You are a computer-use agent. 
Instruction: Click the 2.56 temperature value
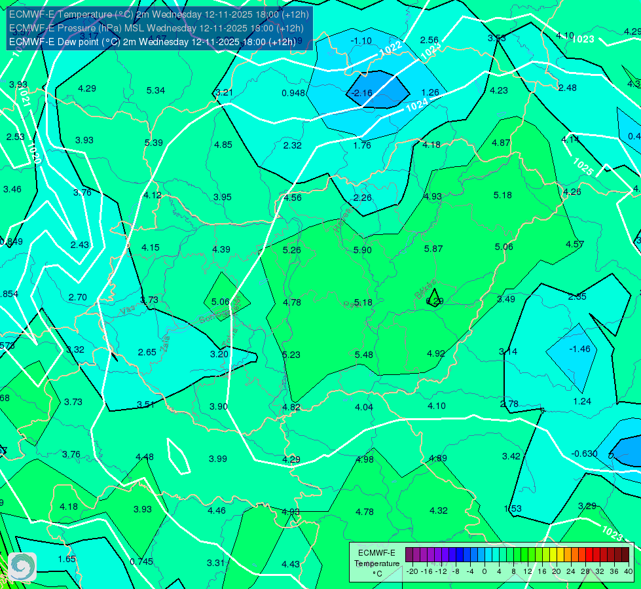(430, 40)
